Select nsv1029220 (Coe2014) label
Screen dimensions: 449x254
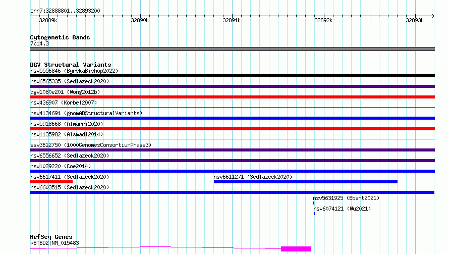[x=61, y=166]
